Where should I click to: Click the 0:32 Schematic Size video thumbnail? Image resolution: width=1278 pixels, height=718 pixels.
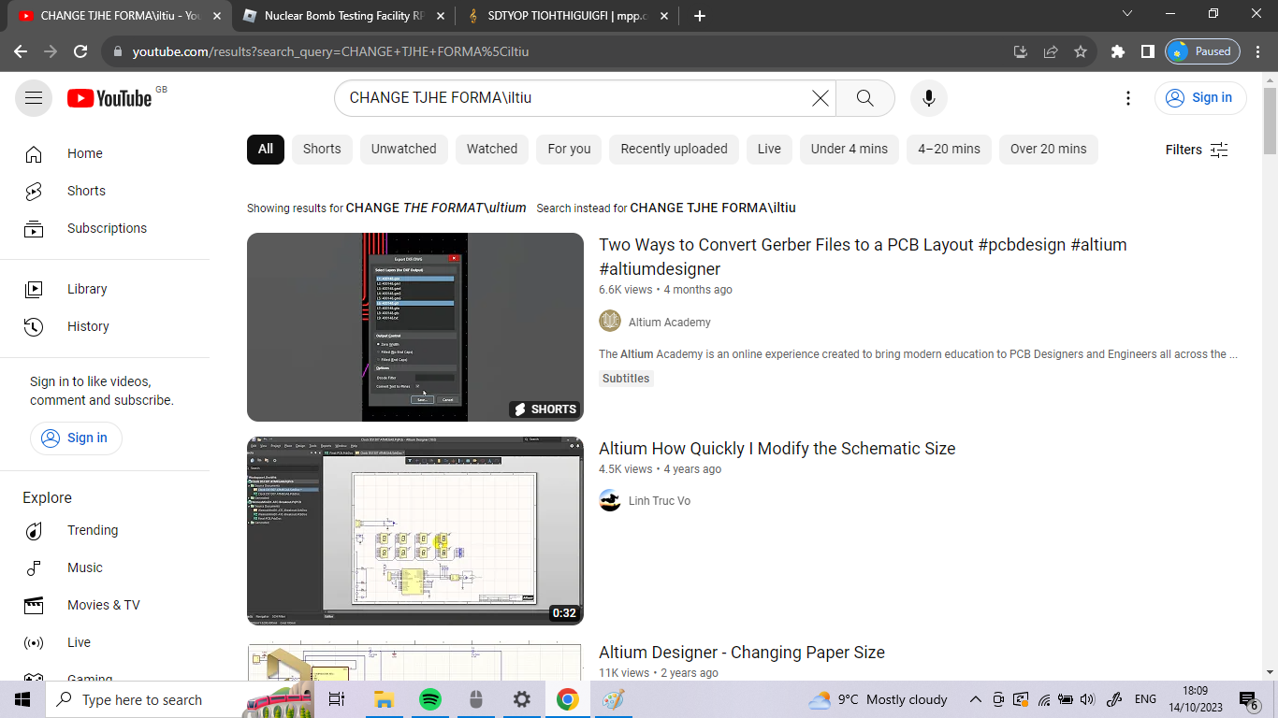tap(415, 531)
